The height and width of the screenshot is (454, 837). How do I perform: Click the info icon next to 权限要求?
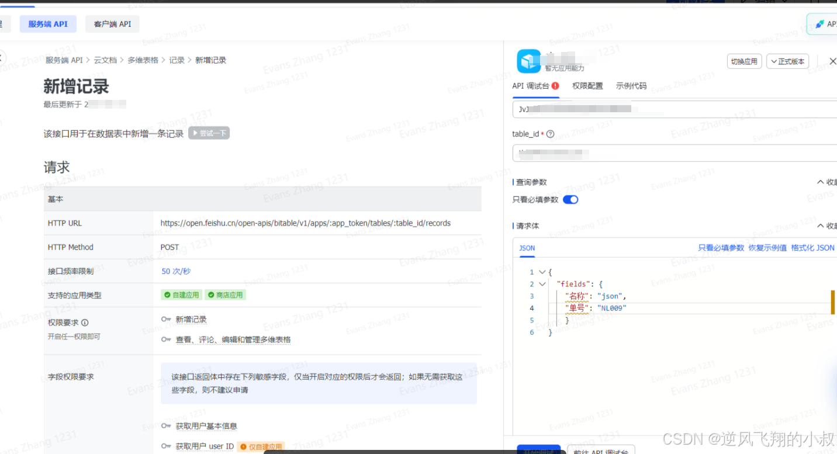[85, 323]
